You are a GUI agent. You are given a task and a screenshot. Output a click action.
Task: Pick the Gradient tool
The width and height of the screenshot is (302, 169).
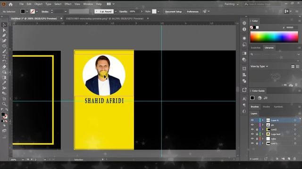[x=4, y=77]
